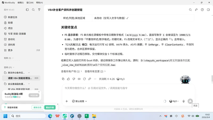Show hidden system tray icons
The image size is (213, 120).
161,116
